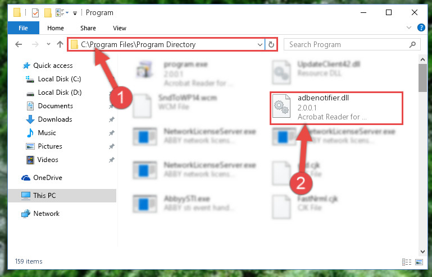Click the scrollbar up arrow
The image size is (432, 277).
422,59
